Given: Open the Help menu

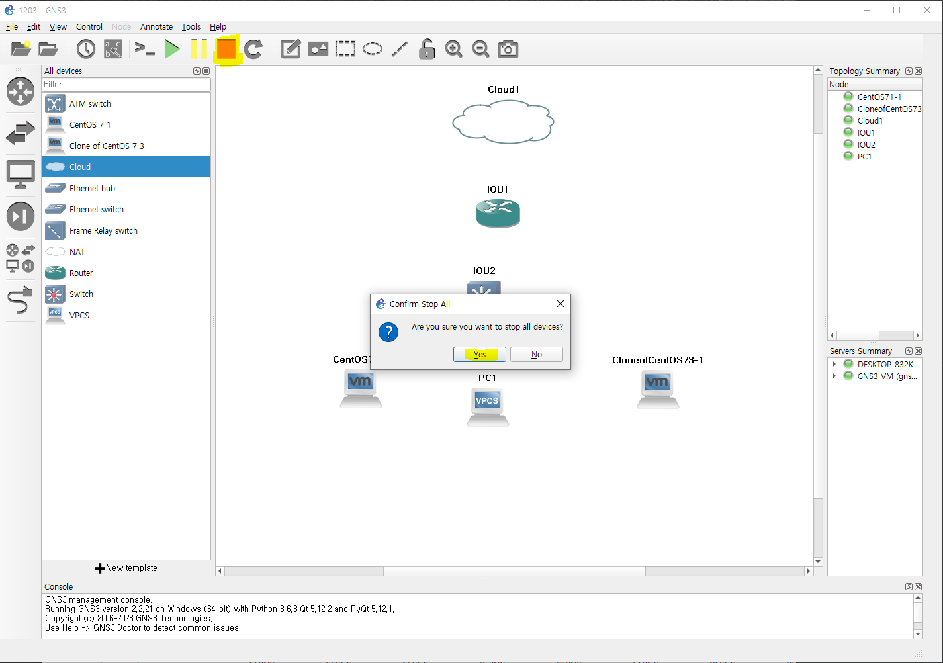Looking at the screenshot, I should pos(218,27).
